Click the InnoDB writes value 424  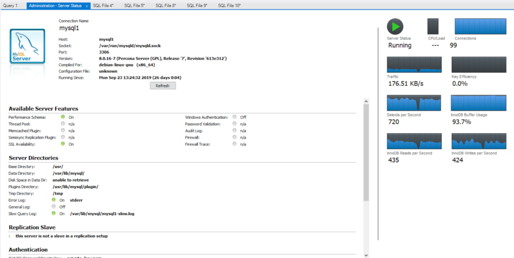click(458, 160)
